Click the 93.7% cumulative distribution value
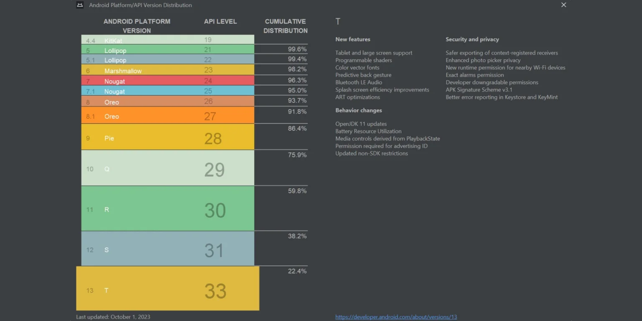The width and height of the screenshot is (642, 321). coord(297,100)
